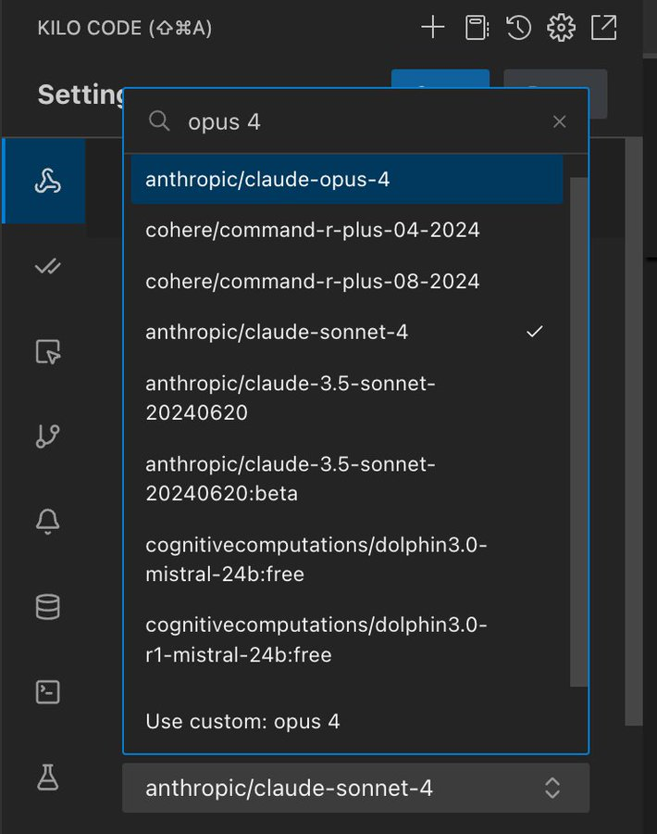The image size is (657, 834).
Task: Toggle the anthropic/claude-sonnet-4 model dropdown
Action: click(355, 788)
